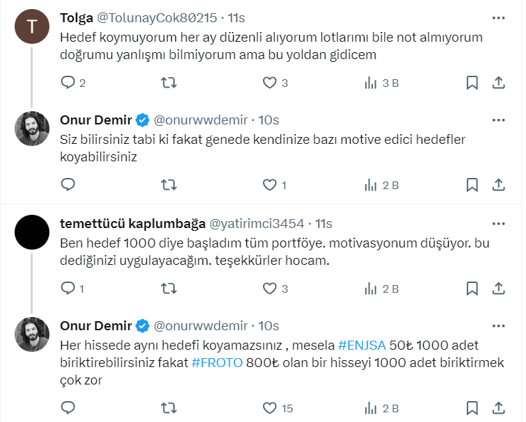Open the #ENJSA hashtag link
The image size is (526, 422).
(x=361, y=345)
